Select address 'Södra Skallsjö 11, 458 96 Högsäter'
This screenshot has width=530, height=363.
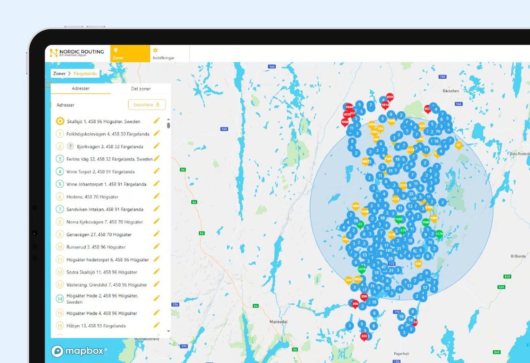(102, 272)
